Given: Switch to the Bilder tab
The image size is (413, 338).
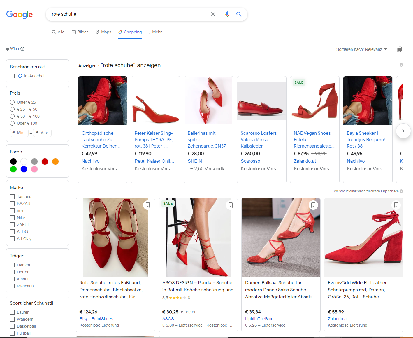Looking at the screenshot, I should [x=80, y=32].
